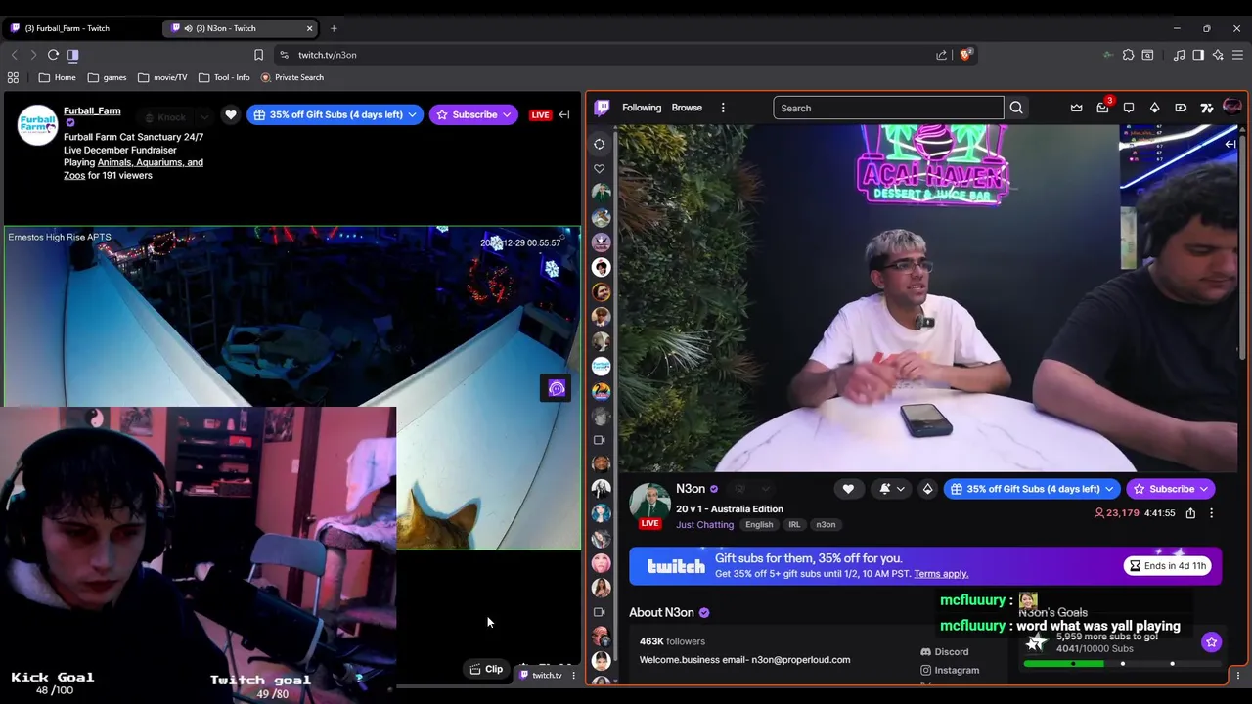Click the channel points diamond beside N3on bell
Image resolution: width=1252 pixels, height=704 pixels.
(927, 489)
